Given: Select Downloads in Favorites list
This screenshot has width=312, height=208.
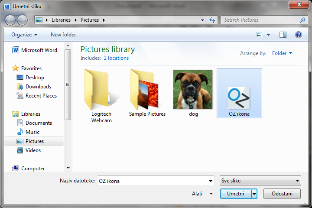Looking at the screenshot, I should pyautogui.click(x=38, y=87).
